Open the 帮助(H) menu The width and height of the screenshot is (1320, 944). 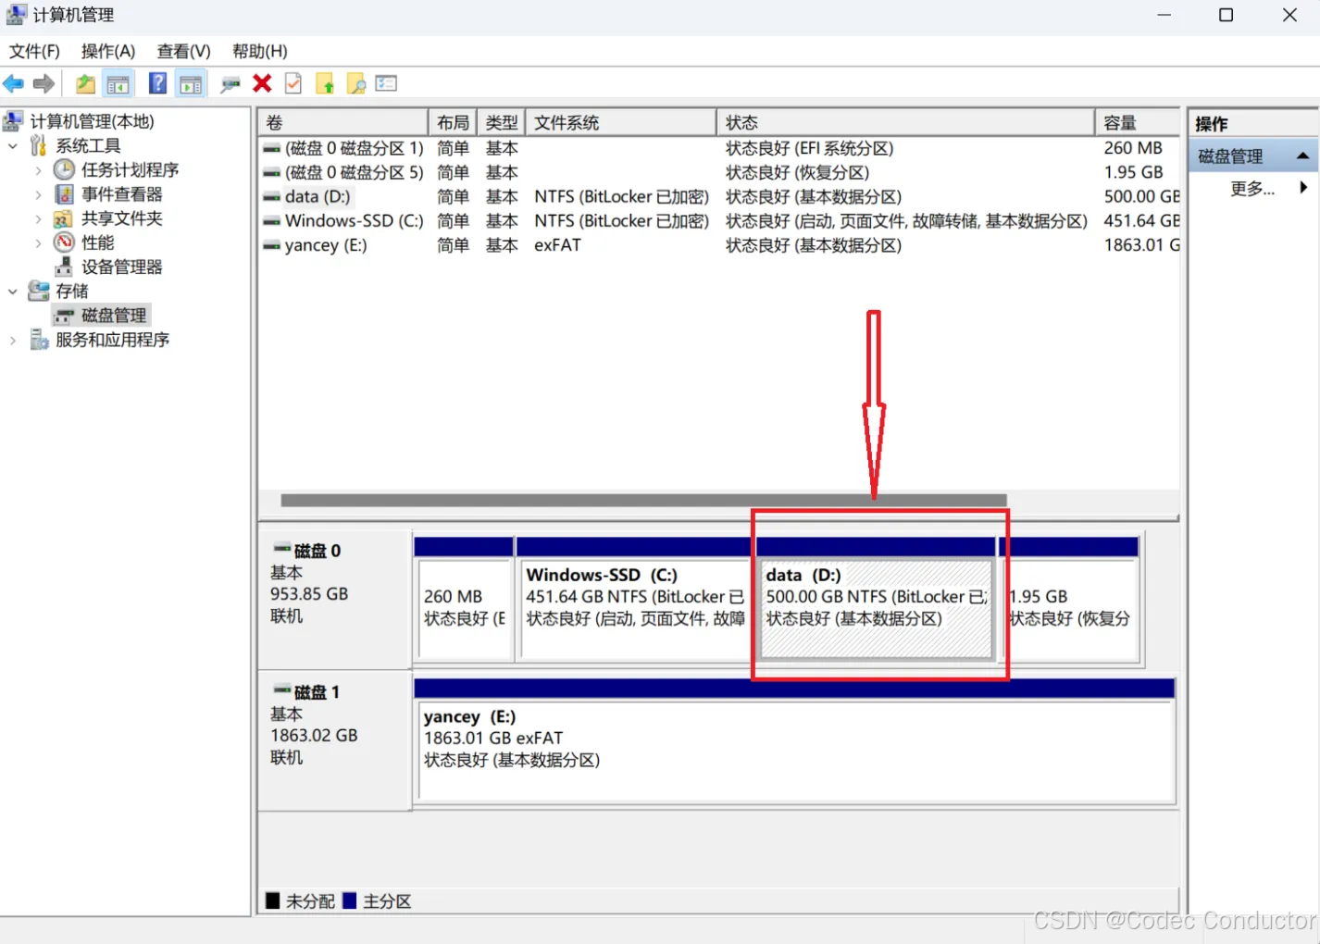click(259, 51)
